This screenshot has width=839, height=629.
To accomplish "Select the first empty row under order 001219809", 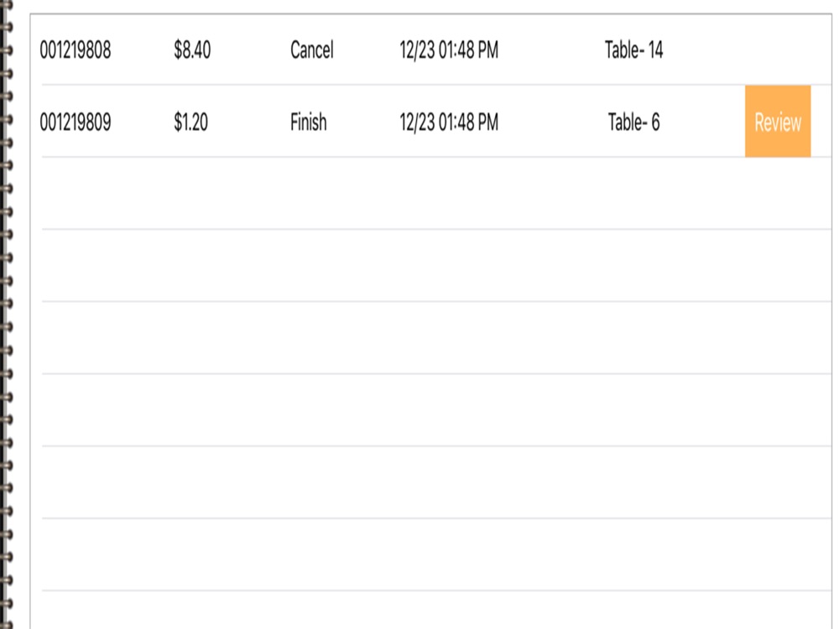I will (436, 193).
